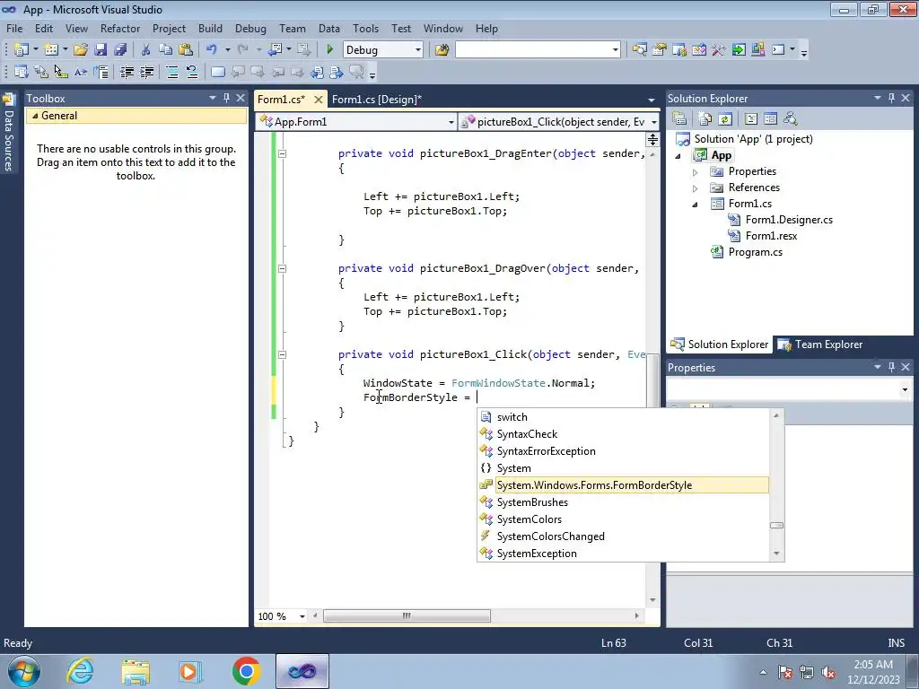Open the Command Window icon
Viewport: 919px width, 689px height.
click(x=778, y=50)
